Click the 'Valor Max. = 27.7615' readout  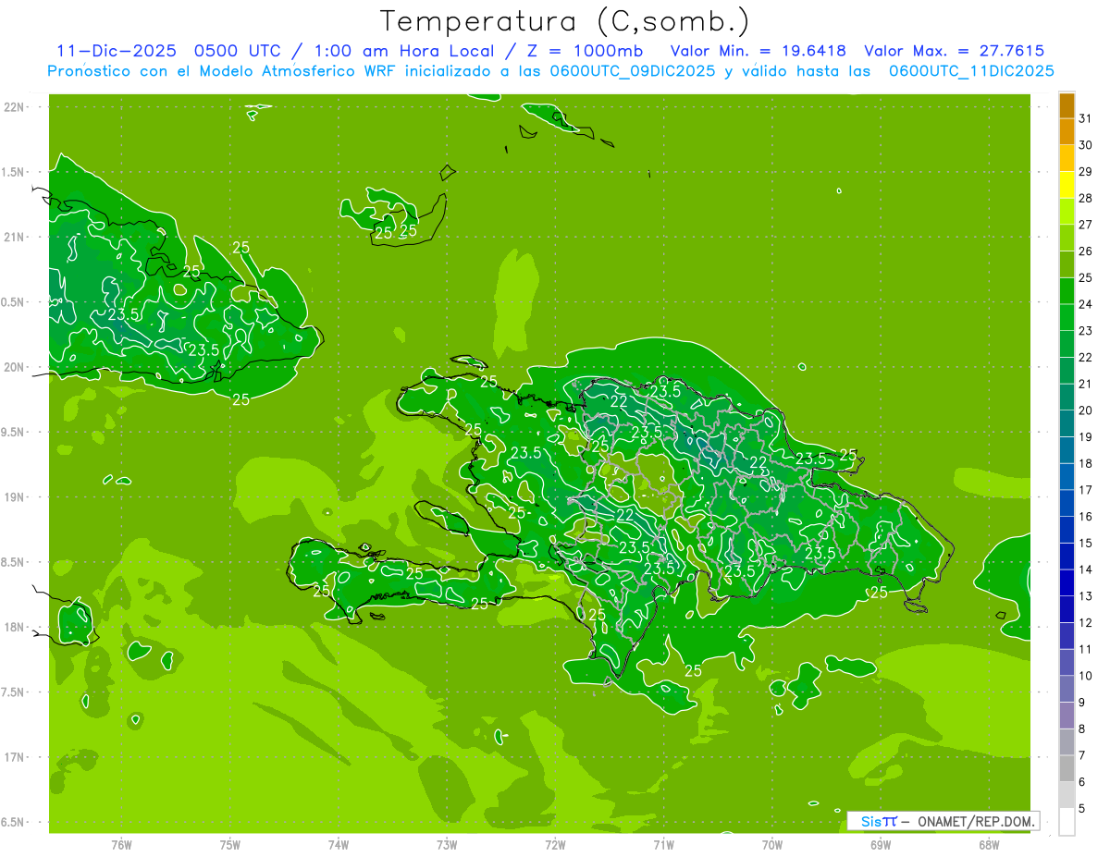click(954, 51)
